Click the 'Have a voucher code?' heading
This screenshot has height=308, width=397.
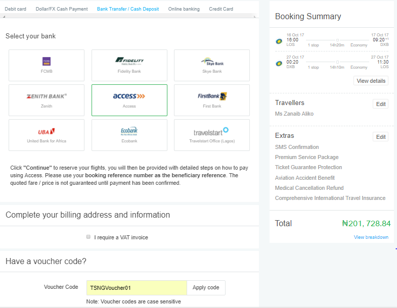pos(46,261)
